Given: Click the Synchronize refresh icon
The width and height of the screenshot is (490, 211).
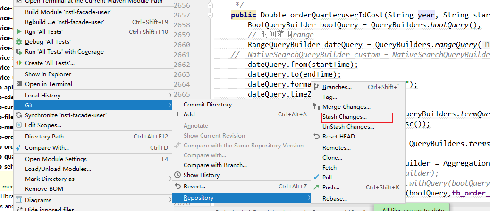Looking at the screenshot, I should pyautogui.click(x=19, y=115).
